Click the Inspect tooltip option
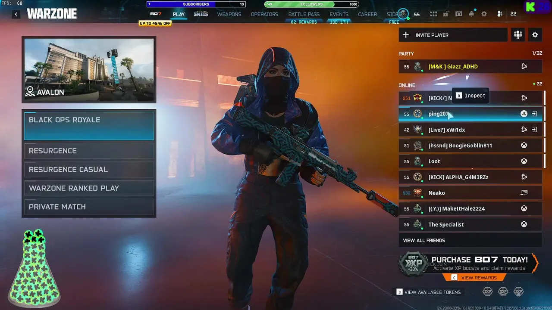Screen dimensions: 552x310 click(x=470, y=96)
